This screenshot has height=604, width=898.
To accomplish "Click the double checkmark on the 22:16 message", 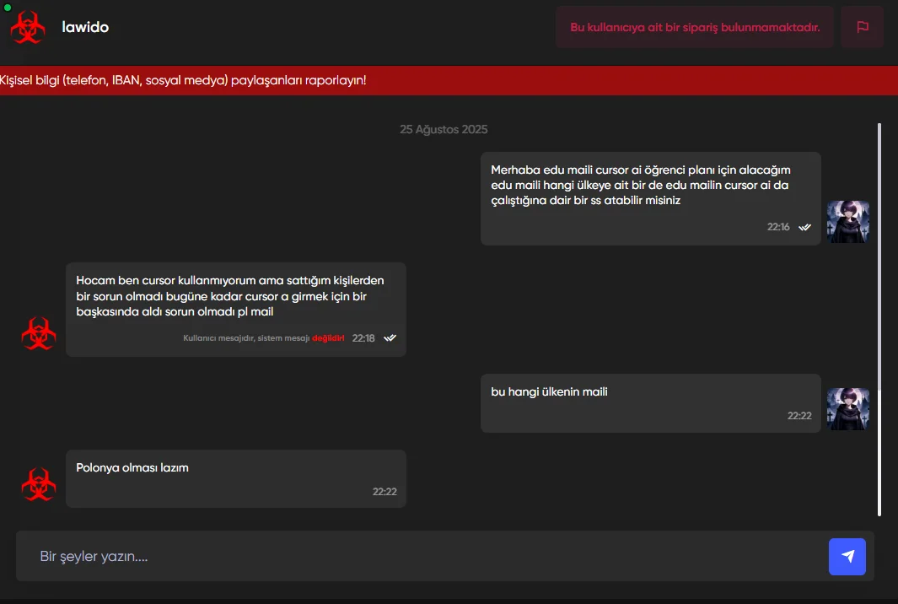I will (804, 227).
